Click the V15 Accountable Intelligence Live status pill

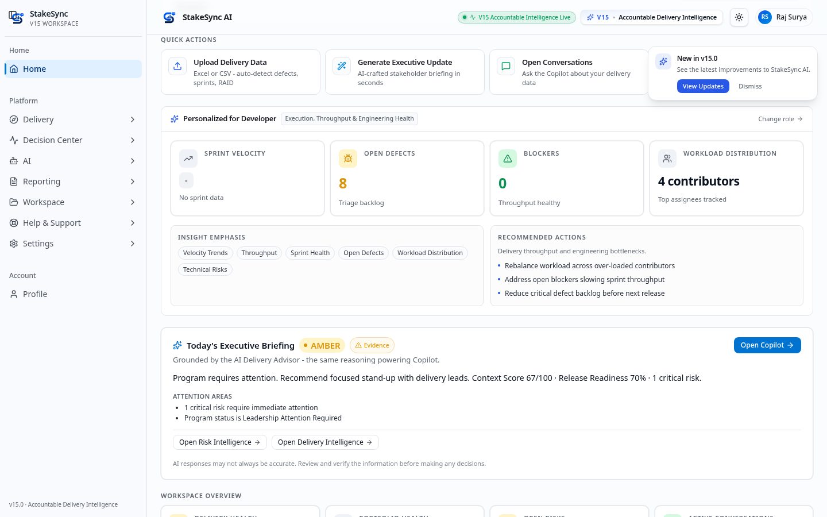(x=517, y=17)
